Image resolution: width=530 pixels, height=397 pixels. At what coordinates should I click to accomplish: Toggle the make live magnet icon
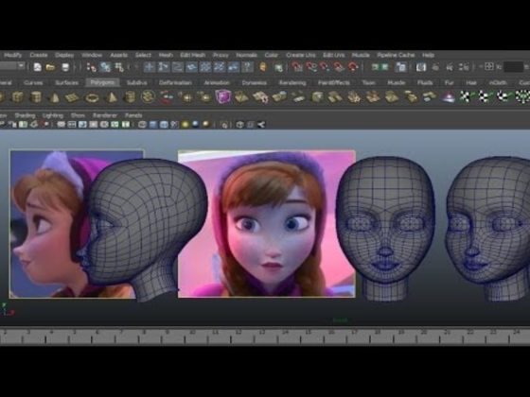353,67
